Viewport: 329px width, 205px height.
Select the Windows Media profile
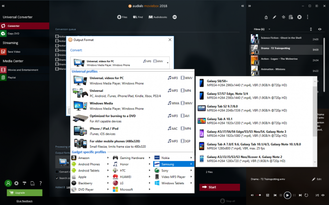click(x=133, y=106)
